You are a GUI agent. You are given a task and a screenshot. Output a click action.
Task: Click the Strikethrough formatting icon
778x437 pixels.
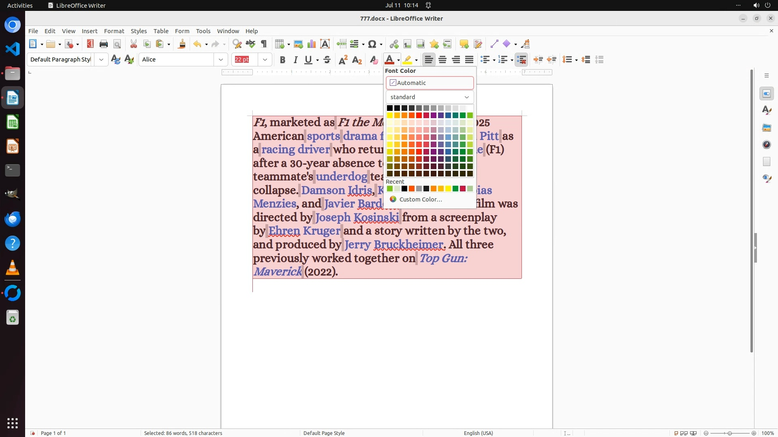pos(327,60)
